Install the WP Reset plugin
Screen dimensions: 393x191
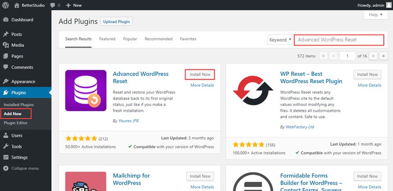367,74
